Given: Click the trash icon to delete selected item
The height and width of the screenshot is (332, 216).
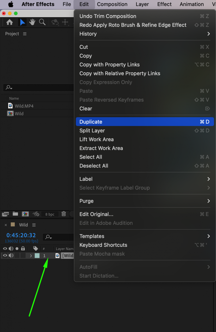Looking at the screenshot, I should tap(64, 214).
